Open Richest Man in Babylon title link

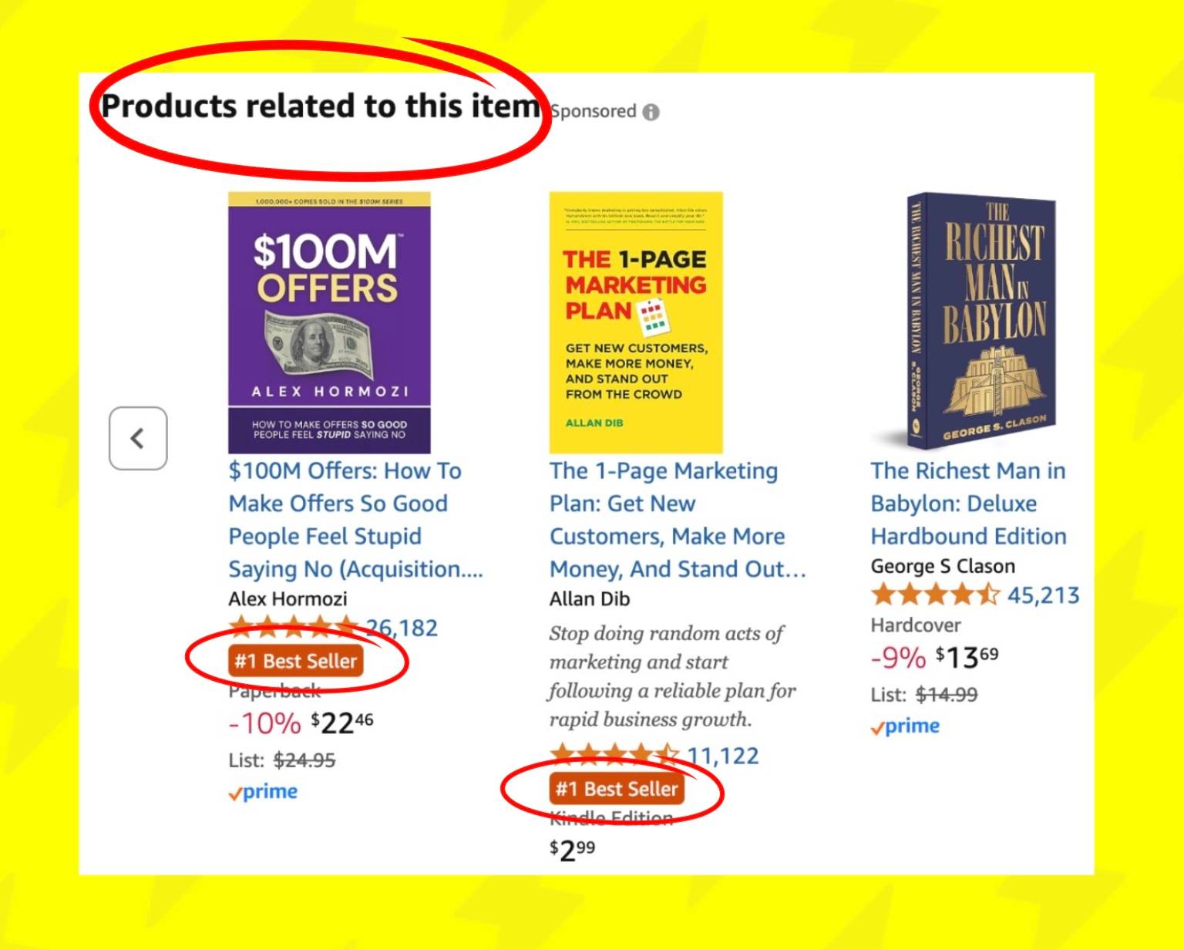(x=968, y=503)
